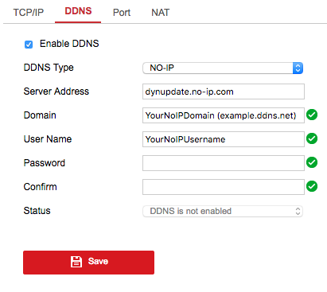The image size is (327, 292).
Task: Click the Server Address input field
Action: 224,91
